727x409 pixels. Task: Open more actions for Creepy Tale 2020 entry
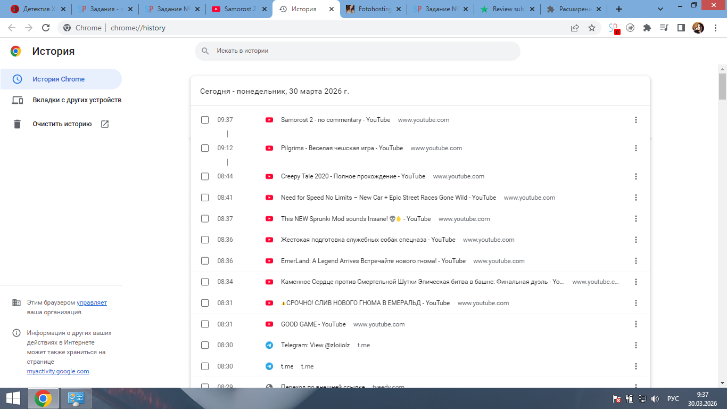[635, 176]
